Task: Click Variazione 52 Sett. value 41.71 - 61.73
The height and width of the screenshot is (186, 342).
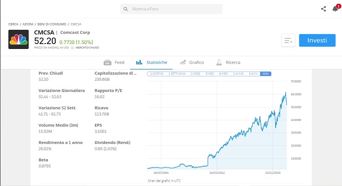Action: (49, 114)
